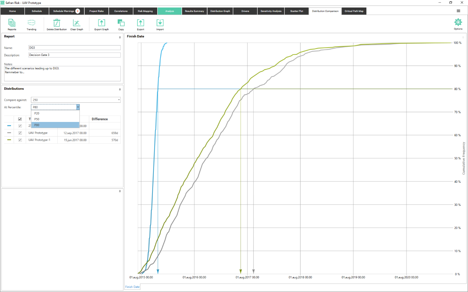The width and height of the screenshot is (468, 292).
Task: Switch to the Distribution Graph tab
Action: click(x=220, y=11)
